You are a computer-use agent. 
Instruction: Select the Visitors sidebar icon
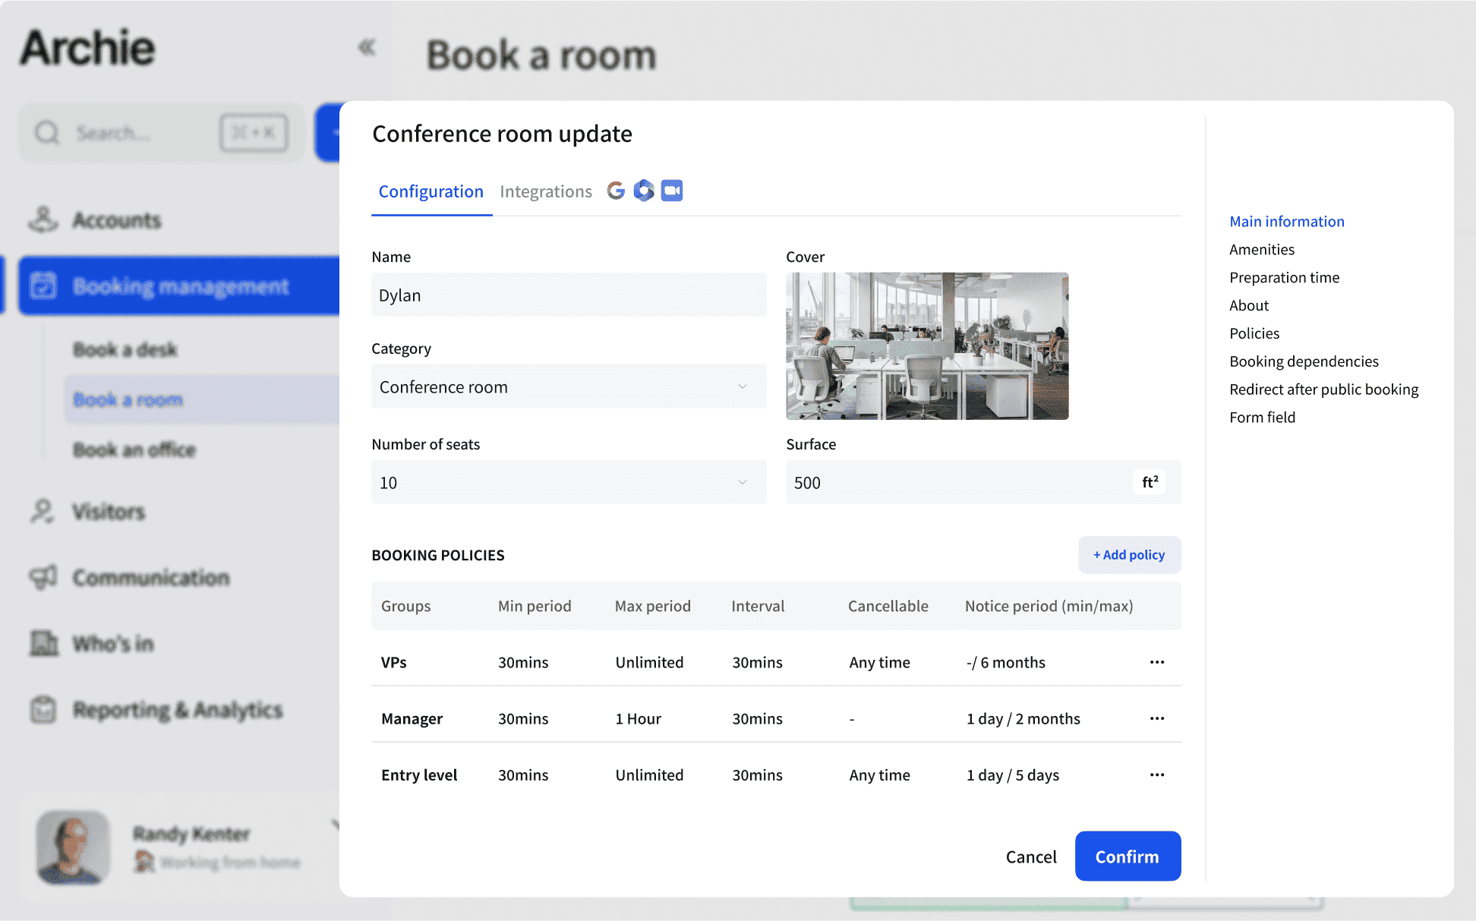[43, 511]
